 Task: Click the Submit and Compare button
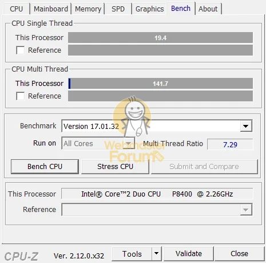click(x=204, y=167)
